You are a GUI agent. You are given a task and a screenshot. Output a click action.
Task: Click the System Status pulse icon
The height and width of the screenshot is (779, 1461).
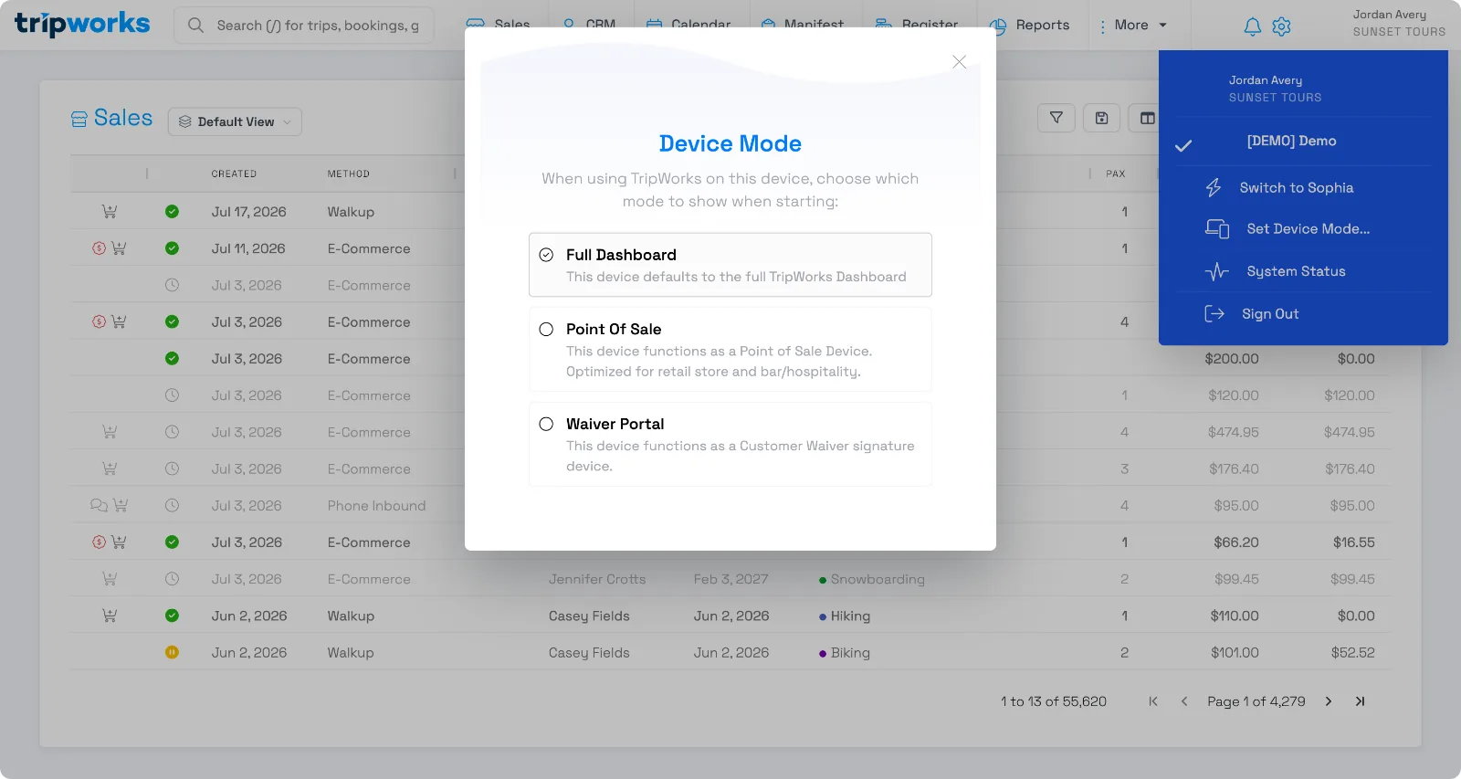tap(1216, 271)
